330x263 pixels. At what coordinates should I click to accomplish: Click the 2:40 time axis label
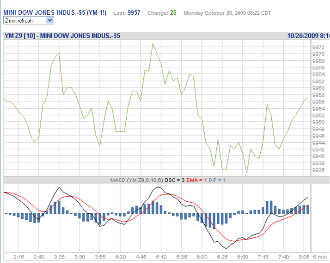(39, 257)
